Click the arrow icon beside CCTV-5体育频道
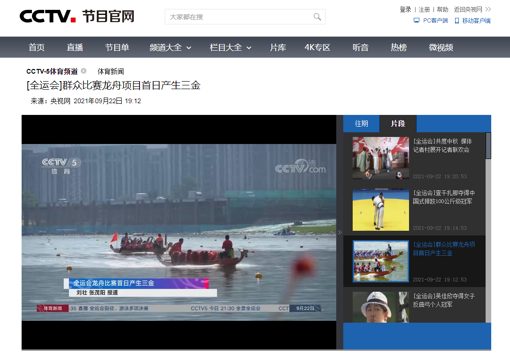This screenshot has height=356, width=510. click(84, 71)
